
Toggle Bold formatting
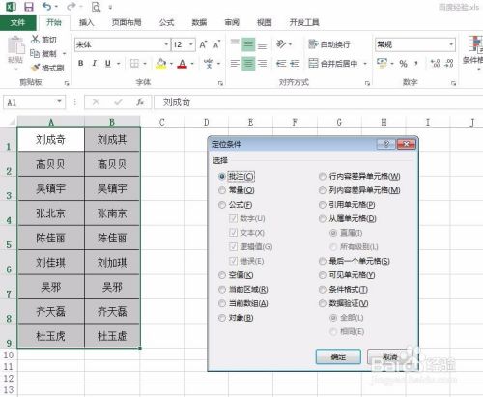click(81, 63)
